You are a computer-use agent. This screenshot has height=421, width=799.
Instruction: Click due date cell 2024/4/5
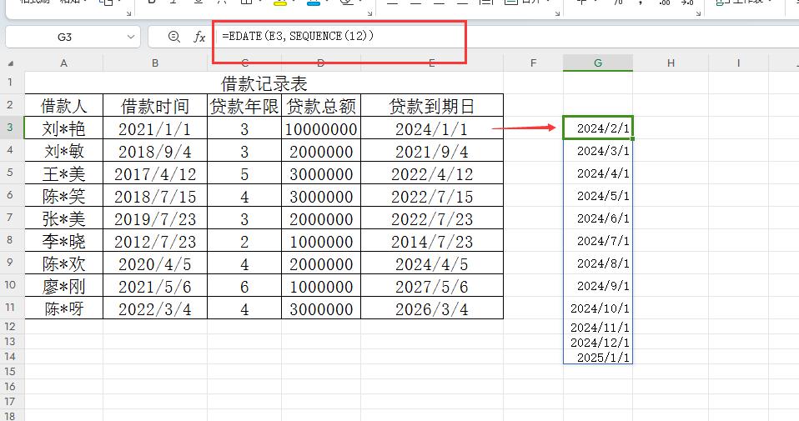(x=431, y=263)
